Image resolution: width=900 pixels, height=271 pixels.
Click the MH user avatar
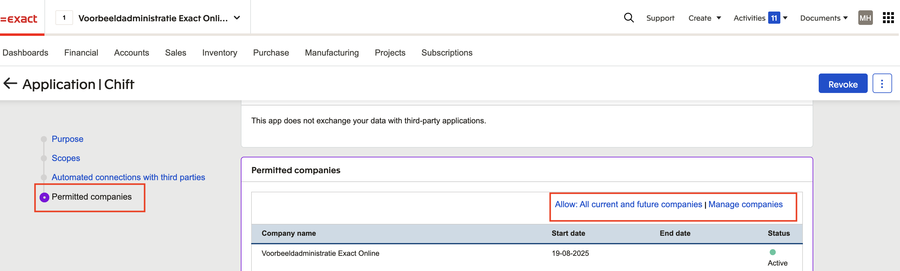pyautogui.click(x=865, y=18)
